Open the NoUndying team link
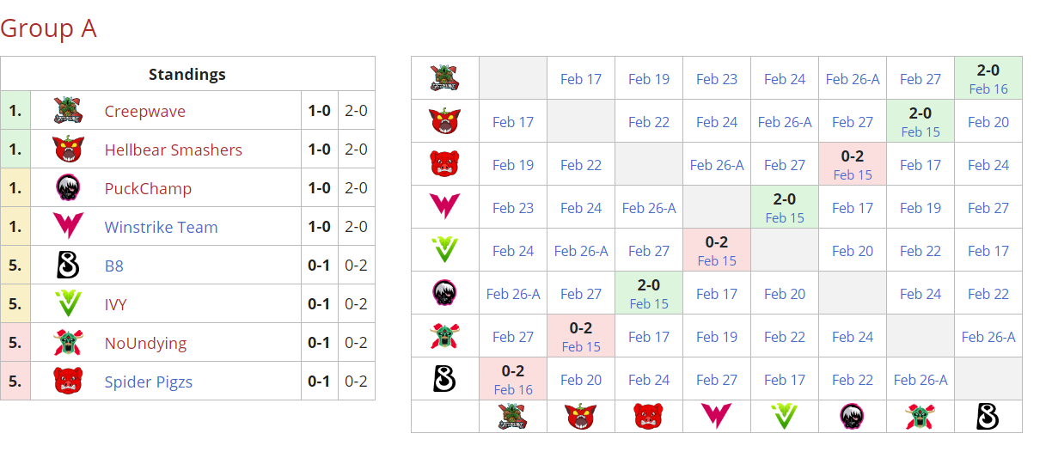 point(145,343)
